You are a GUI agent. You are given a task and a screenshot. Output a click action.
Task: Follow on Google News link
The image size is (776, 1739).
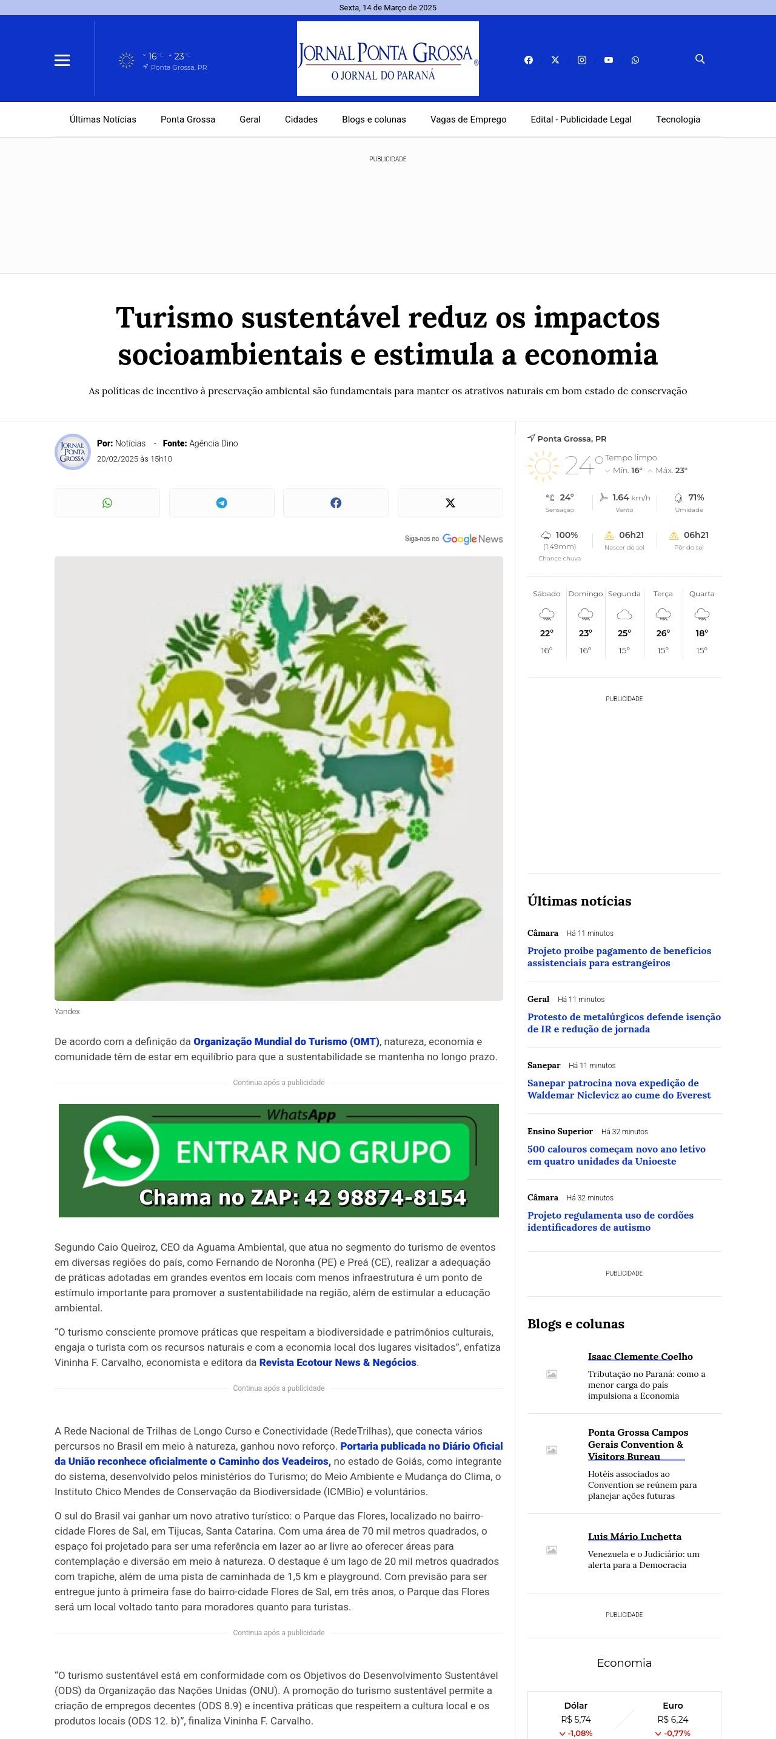tap(453, 539)
